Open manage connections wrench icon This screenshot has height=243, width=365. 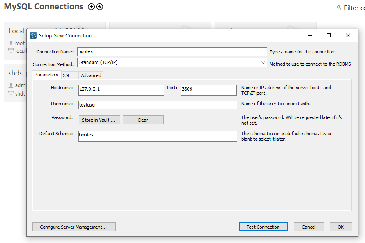tap(100, 7)
